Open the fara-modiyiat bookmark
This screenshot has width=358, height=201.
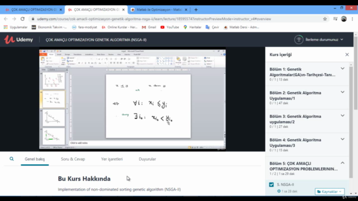[84, 27]
